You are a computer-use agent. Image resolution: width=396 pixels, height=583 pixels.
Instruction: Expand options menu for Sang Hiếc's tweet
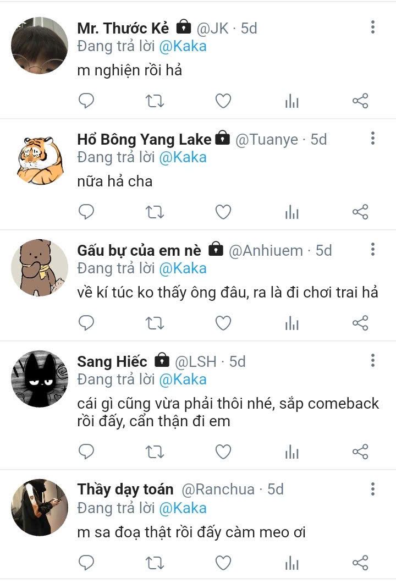(x=373, y=360)
